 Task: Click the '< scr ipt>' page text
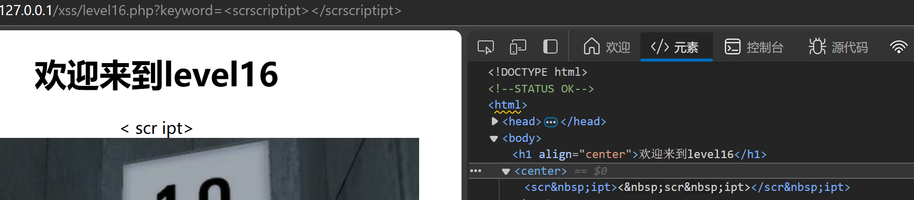(157, 128)
